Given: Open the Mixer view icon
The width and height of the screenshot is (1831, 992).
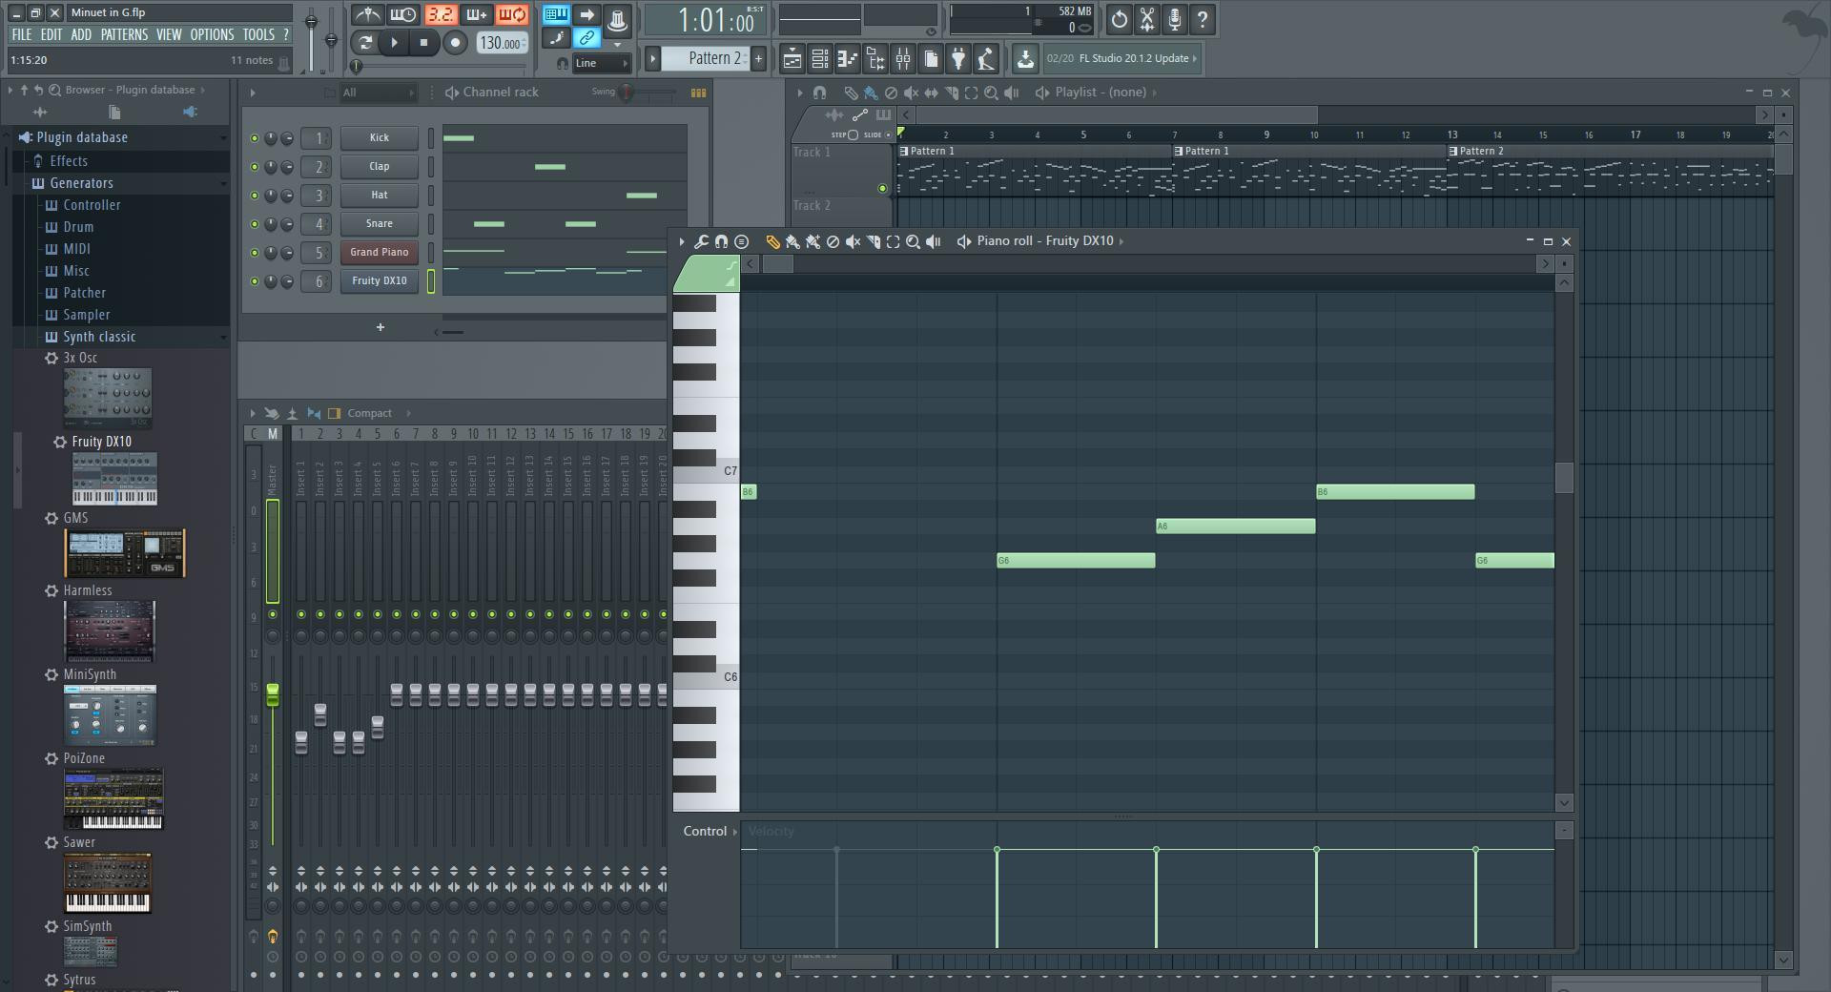Looking at the screenshot, I should click(x=902, y=59).
